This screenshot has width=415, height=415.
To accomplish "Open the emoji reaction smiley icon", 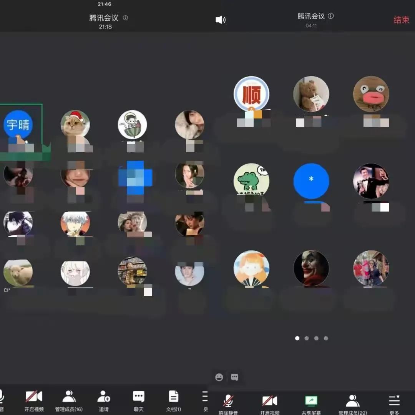I will [x=219, y=377].
